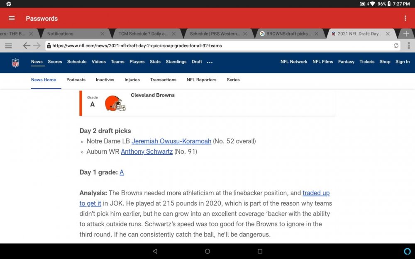Close the TCM Schedule tab
415x259 pixels.
(173, 34)
